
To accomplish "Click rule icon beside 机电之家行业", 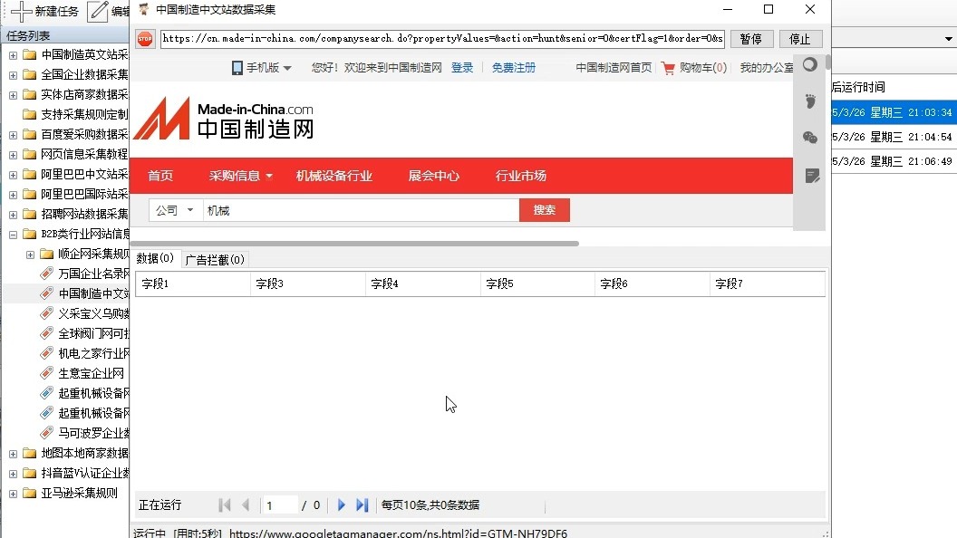I will point(46,353).
